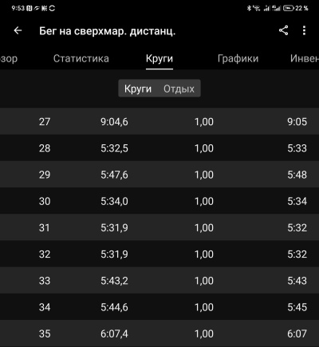The height and width of the screenshot is (347, 319).
Task: Tap the battery indicator in status bar
Action: click(x=288, y=8)
